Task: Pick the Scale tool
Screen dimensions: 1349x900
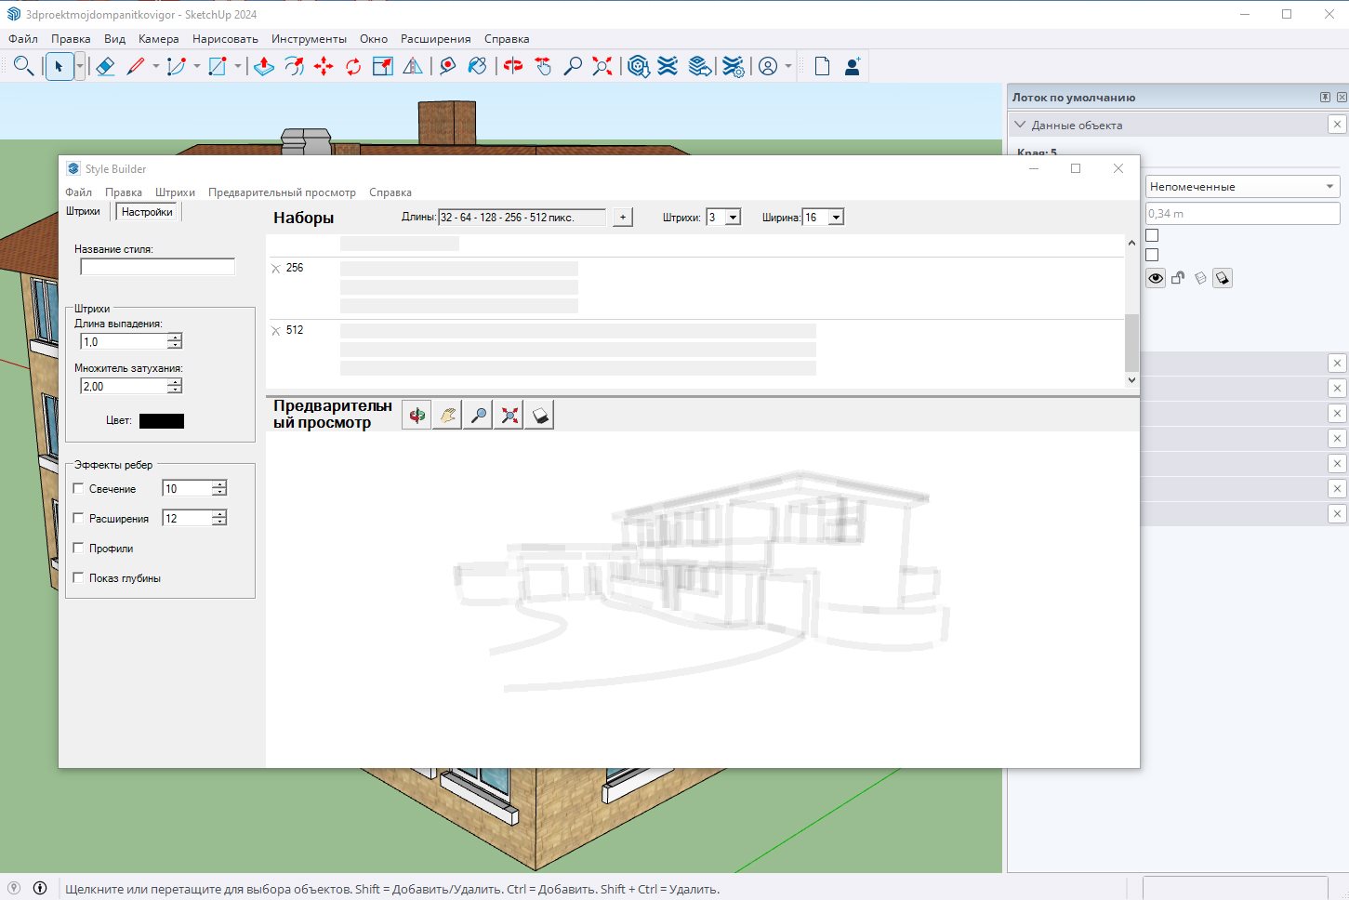Action: [383, 66]
